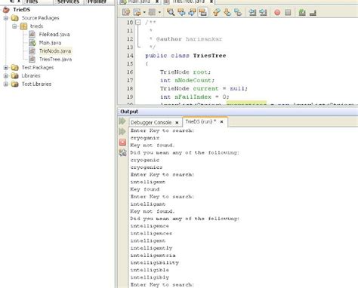Image resolution: width=358 pixels, height=288 pixels.
Task: Close the TrieDS (run) output tab
Action: coord(221,121)
